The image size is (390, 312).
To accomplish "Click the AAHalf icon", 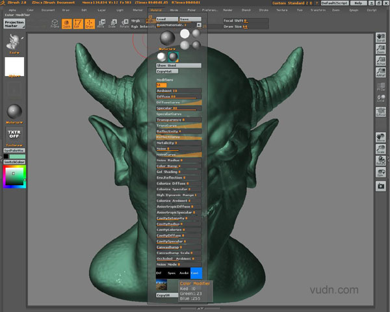I will 380,72.
